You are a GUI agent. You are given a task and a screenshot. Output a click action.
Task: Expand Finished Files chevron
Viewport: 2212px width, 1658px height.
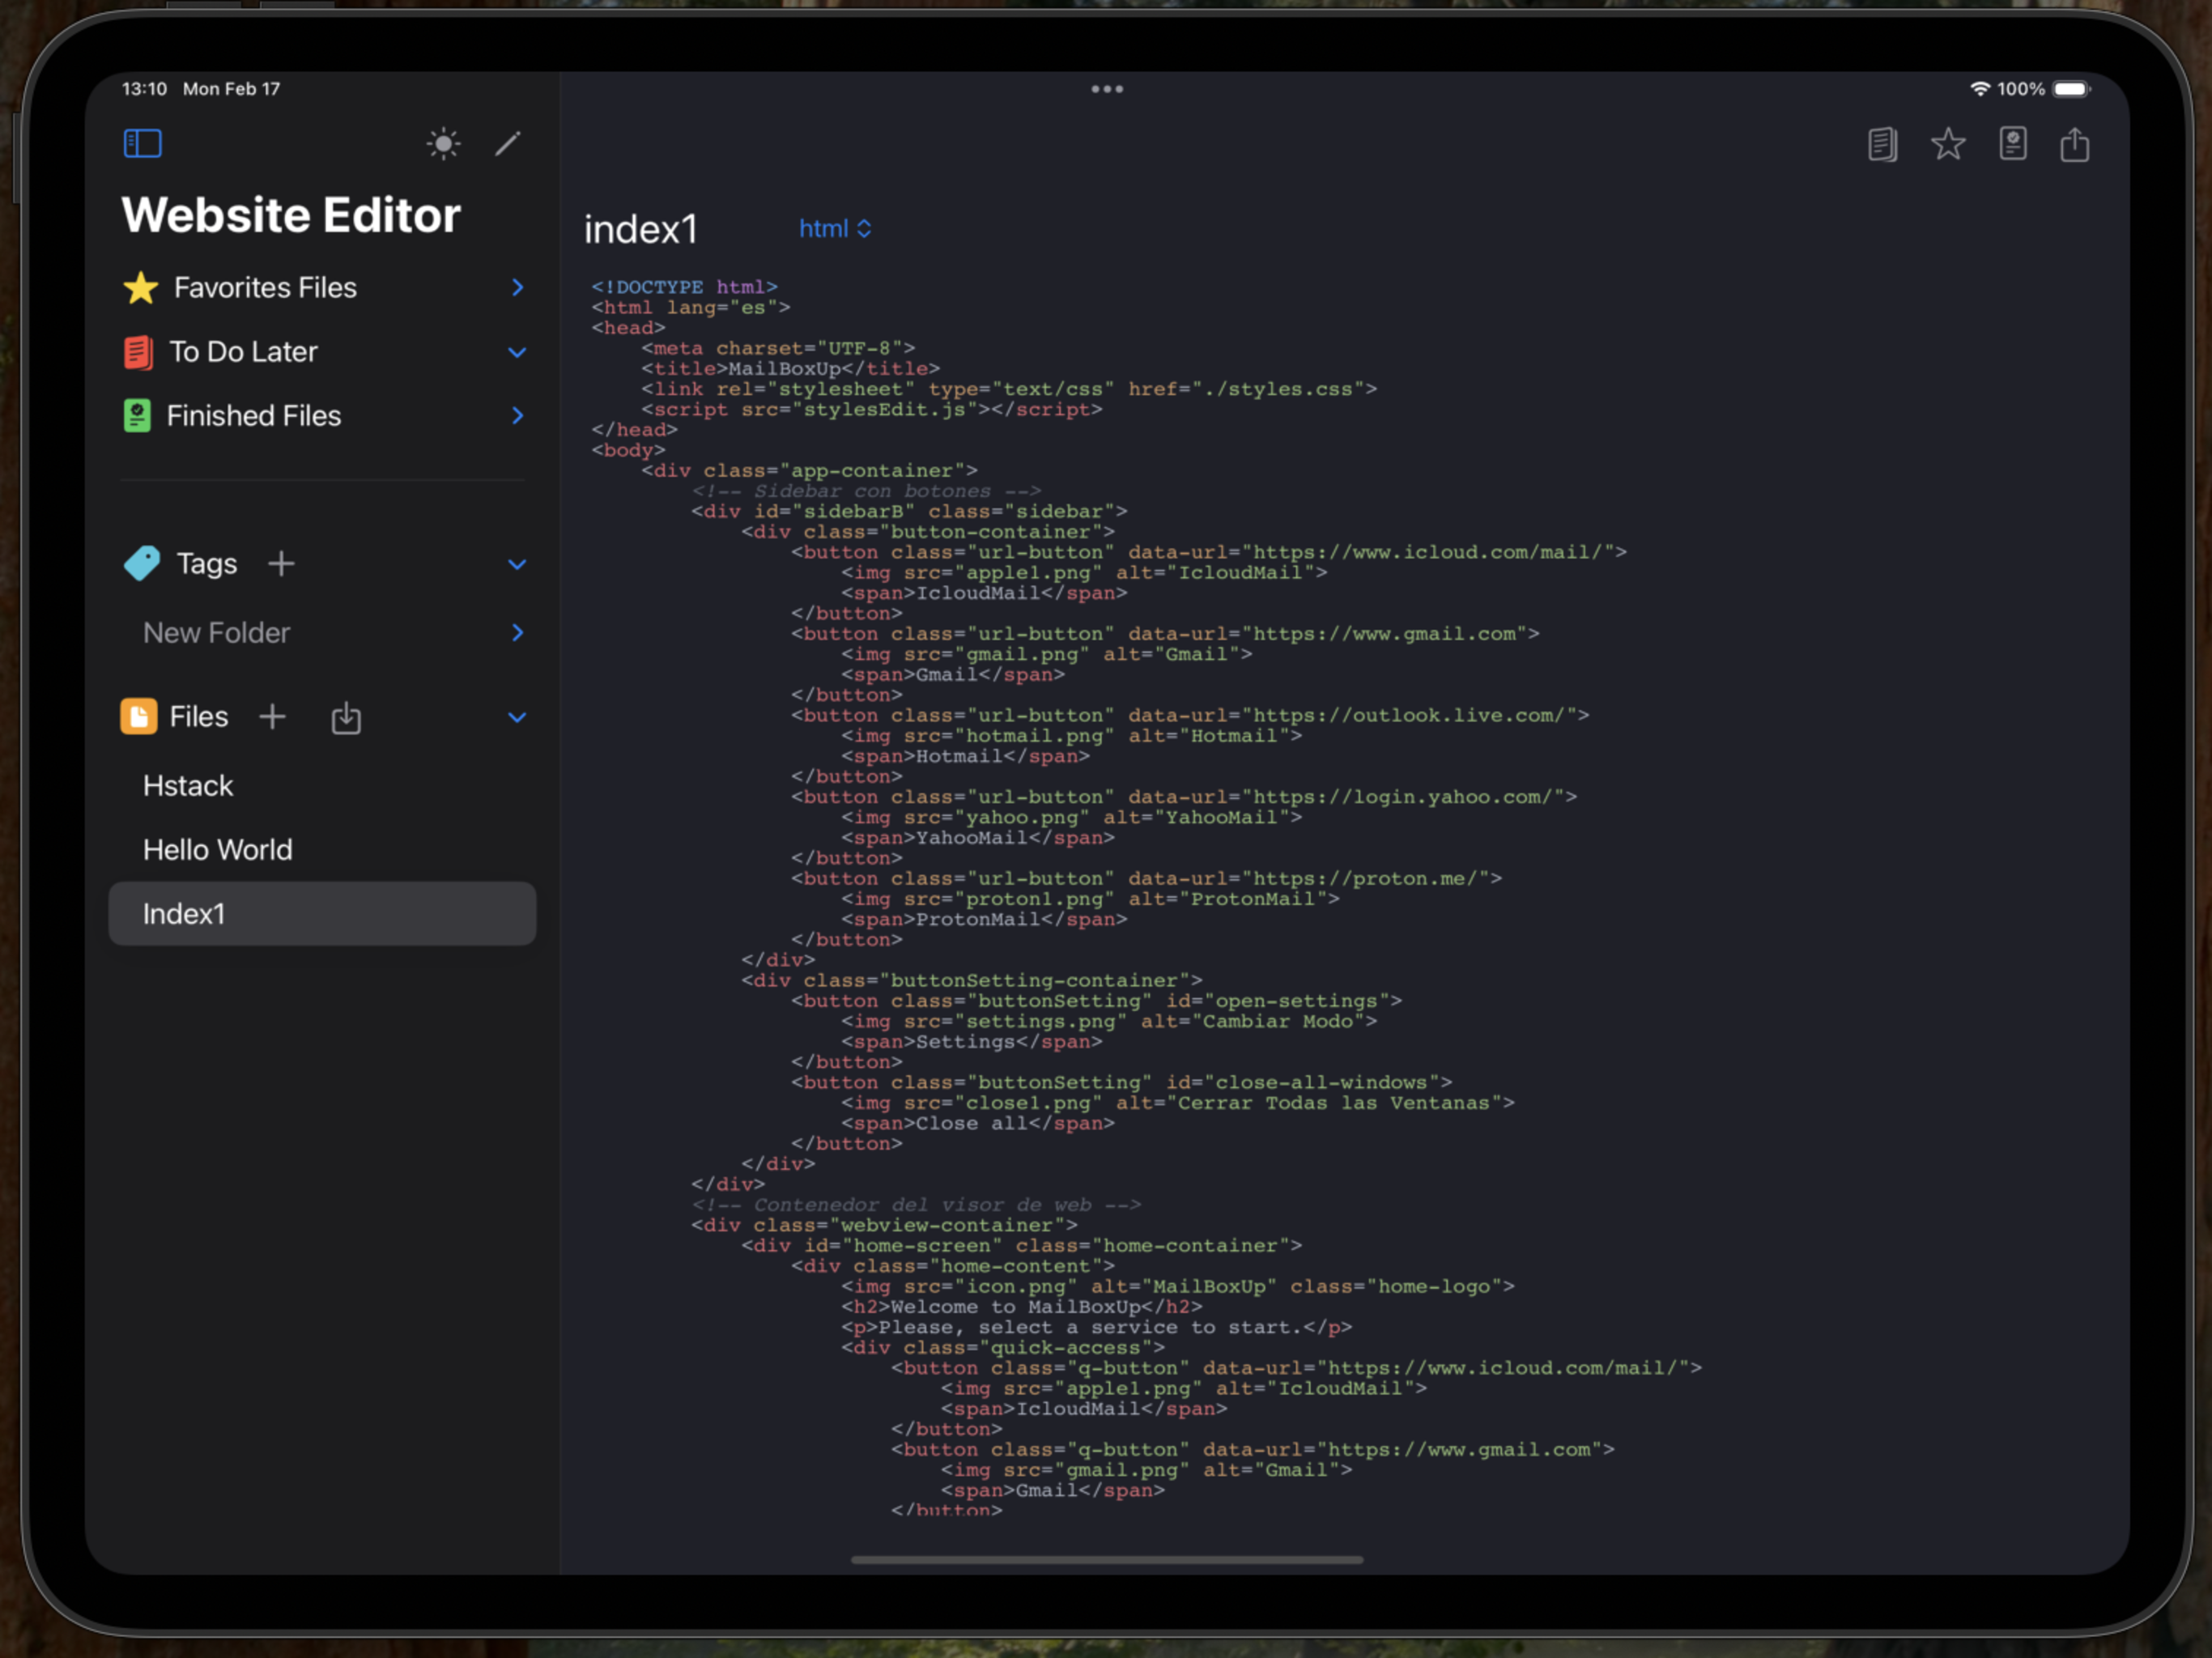click(517, 416)
